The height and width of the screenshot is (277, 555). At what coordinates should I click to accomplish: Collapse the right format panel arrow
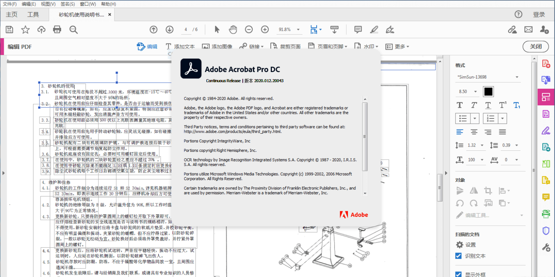tap(446, 173)
